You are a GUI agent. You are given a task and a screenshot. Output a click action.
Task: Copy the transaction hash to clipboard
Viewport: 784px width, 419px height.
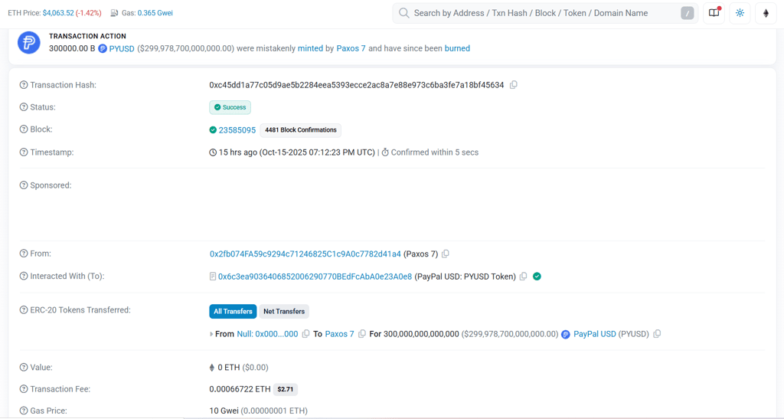[x=514, y=85]
